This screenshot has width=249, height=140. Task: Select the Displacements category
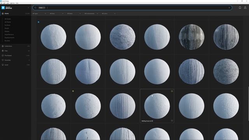pyautogui.click(x=9, y=38)
